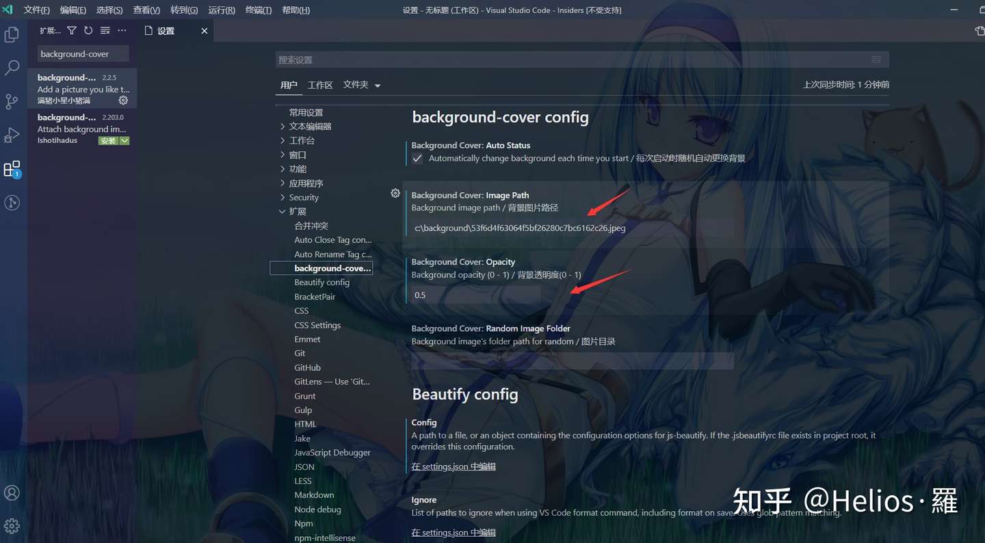This screenshot has height=543, width=985.
Task: Open the GitLens view in activity bar
Action: click(x=12, y=202)
